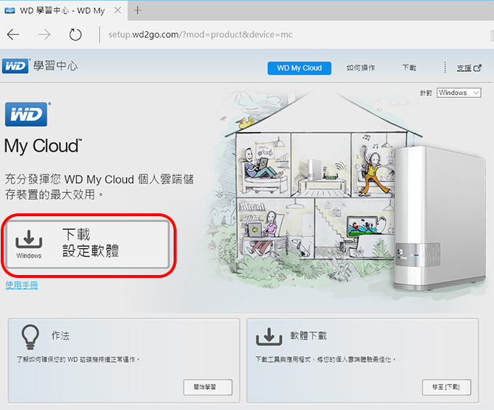
Task: Click the 作法 card heading
Action: (x=60, y=335)
